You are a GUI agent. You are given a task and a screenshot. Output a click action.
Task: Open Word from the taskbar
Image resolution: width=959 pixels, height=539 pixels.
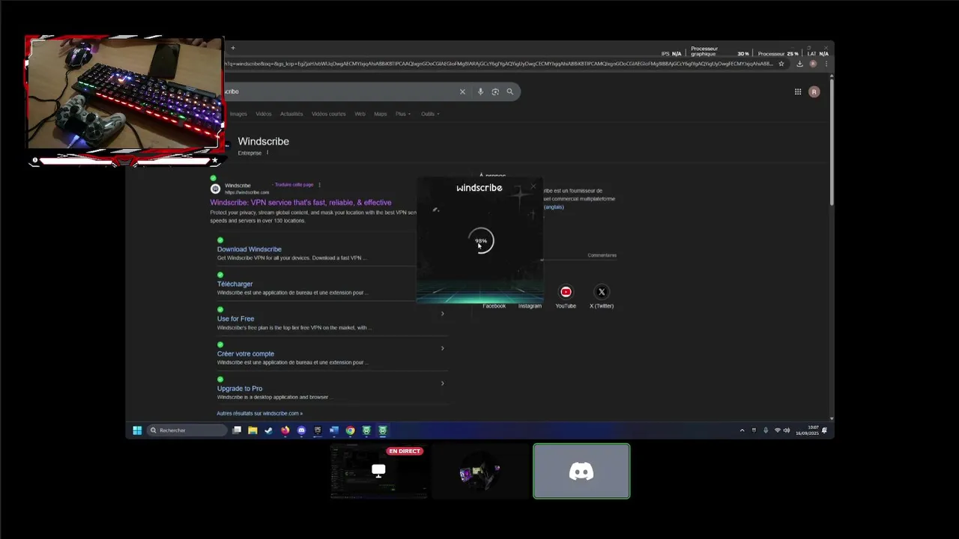point(334,430)
